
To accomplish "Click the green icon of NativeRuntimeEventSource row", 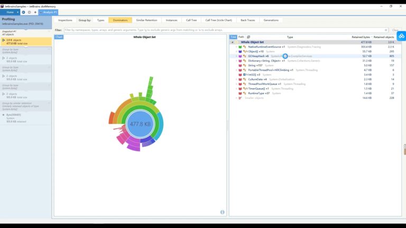I will pos(240,47).
